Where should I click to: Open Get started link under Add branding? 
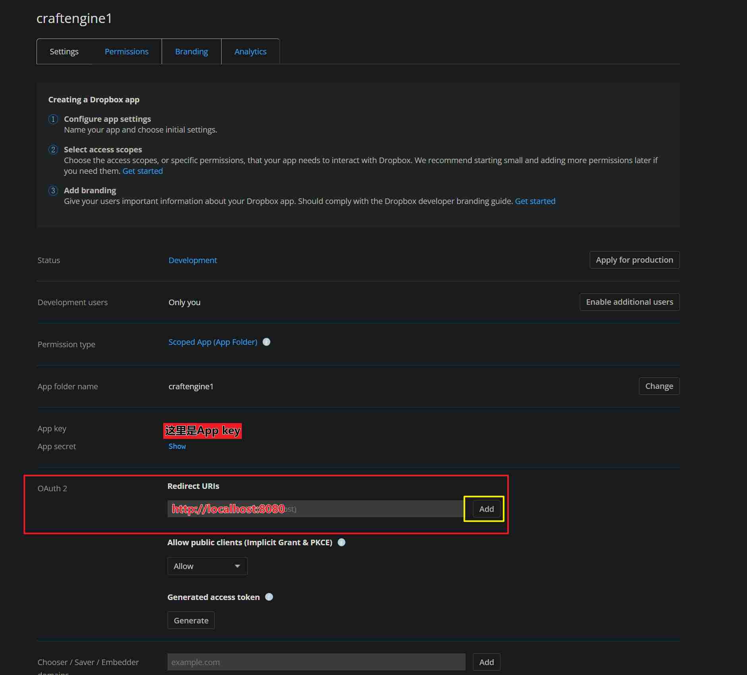point(535,201)
